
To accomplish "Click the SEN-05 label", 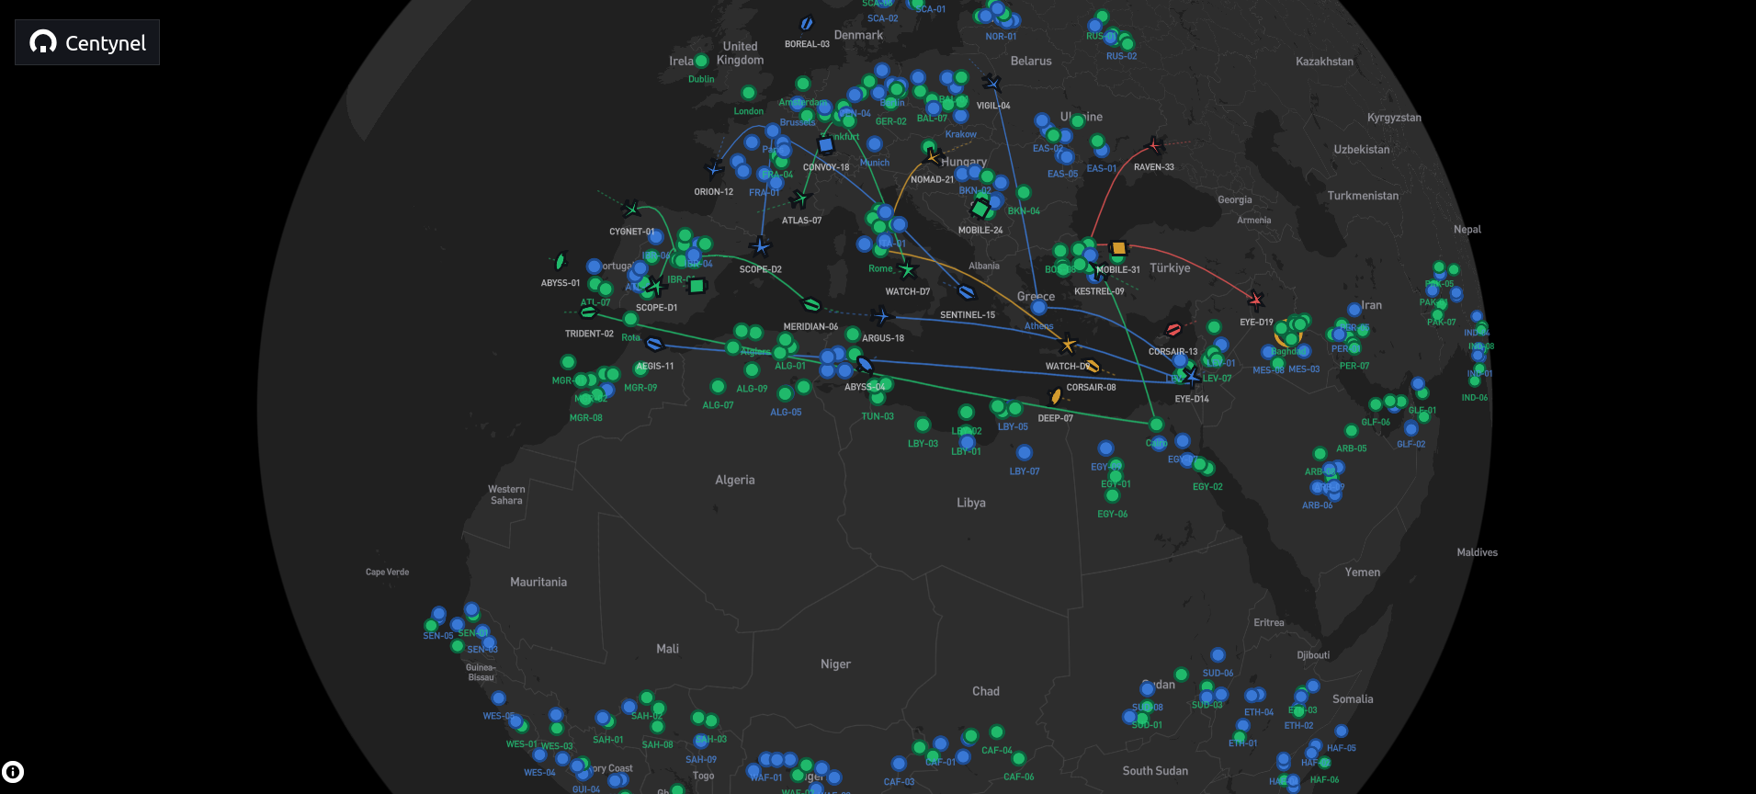I will click(438, 636).
